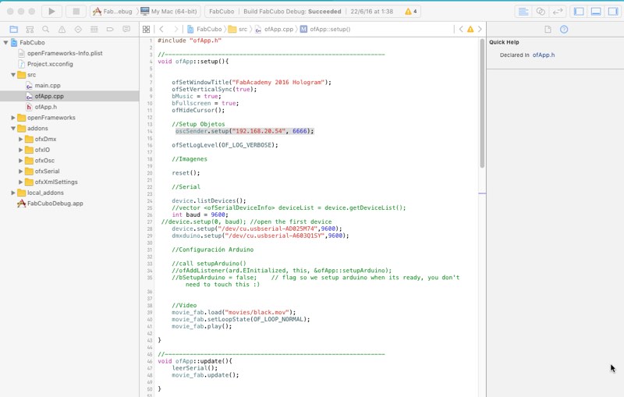Expand the ofxXmlSettings addon folder
624x397 pixels.
(x=21, y=182)
